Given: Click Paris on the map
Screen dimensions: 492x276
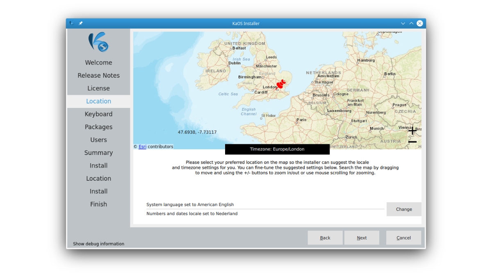Looking at the screenshot, I should (x=301, y=120).
